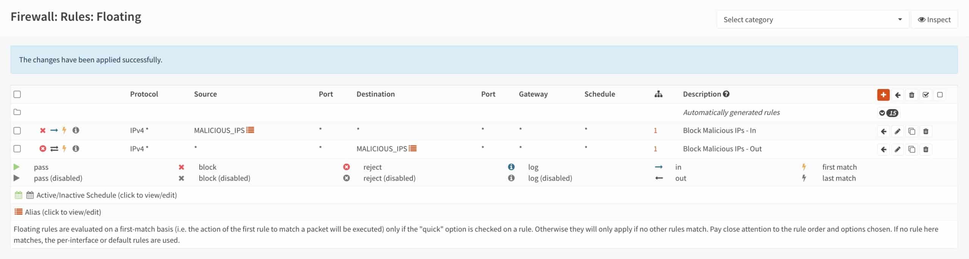Edit the Block Malicious IPs - In rule
Screen dimensions: 969x259
point(897,131)
